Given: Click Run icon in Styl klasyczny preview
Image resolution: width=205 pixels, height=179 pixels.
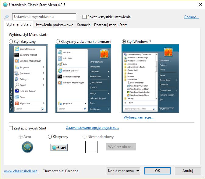Looking at the screenshot, I should (17, 97).
